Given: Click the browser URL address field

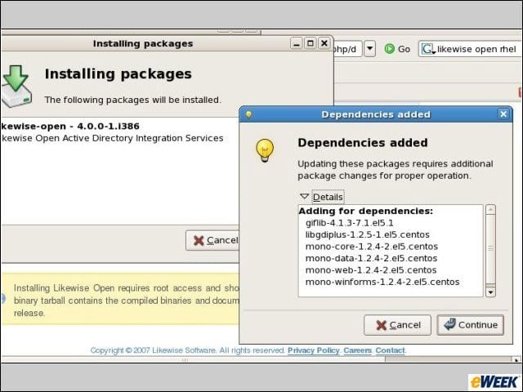Looking at the screenshot, I should 346,49.
